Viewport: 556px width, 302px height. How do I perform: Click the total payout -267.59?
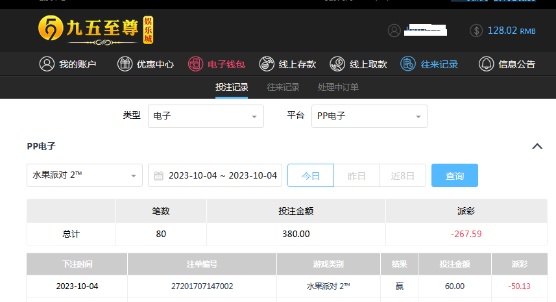click(x=466, y=234)
